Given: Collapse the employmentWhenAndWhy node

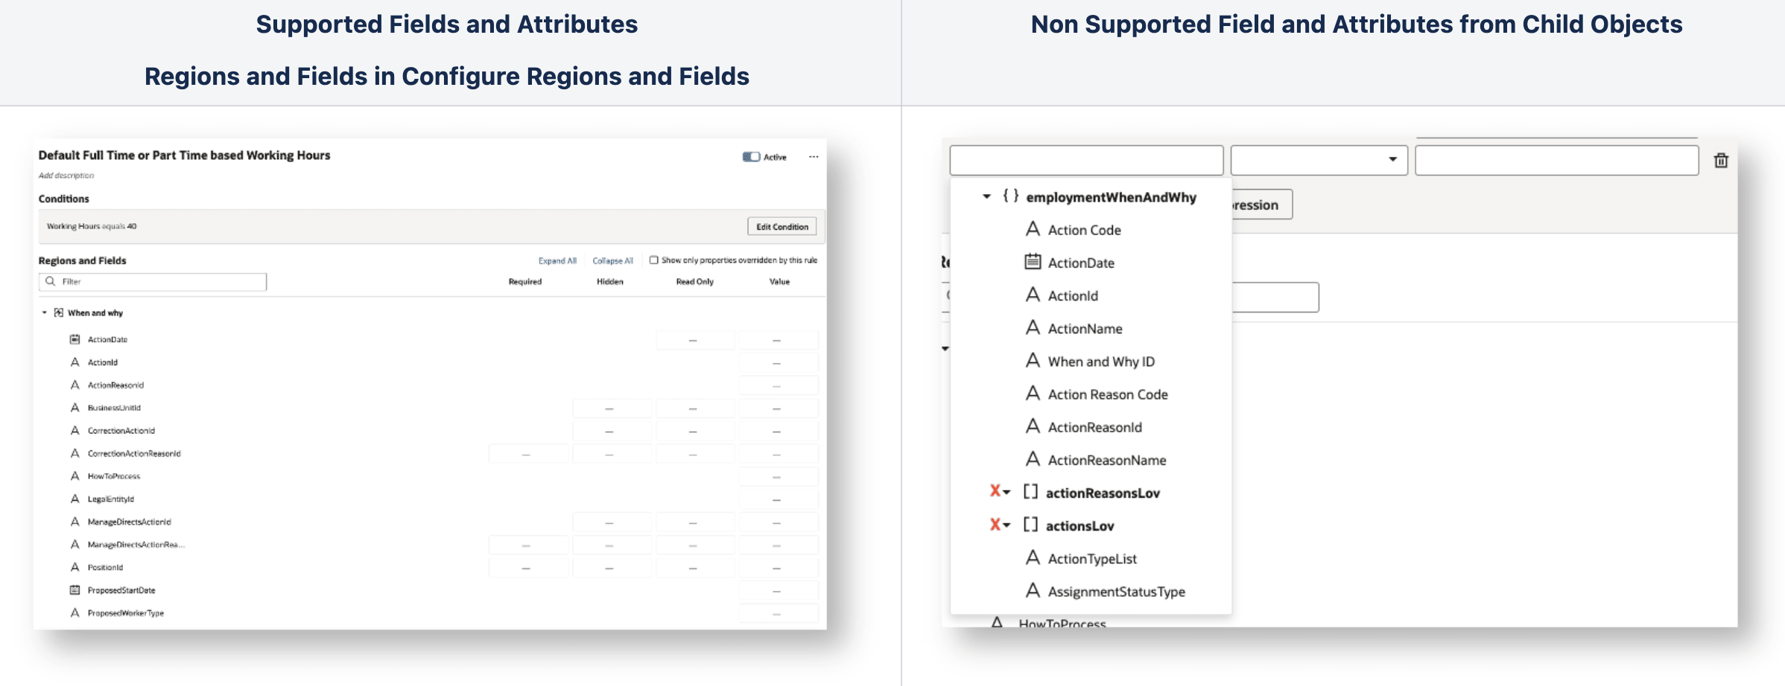Looking at the screenshot, I should (986, 196).
